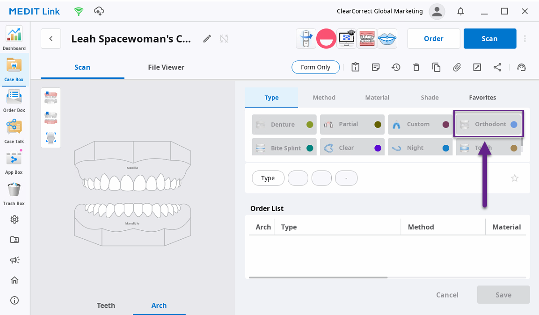
Task: Click the delete trash can toolbar icon
Action: pos(416,67)
